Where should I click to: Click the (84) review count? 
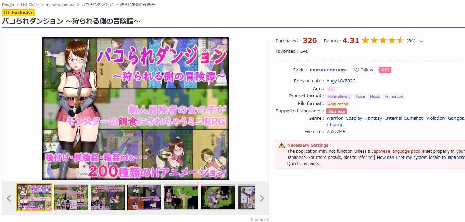tap(411, 41)
